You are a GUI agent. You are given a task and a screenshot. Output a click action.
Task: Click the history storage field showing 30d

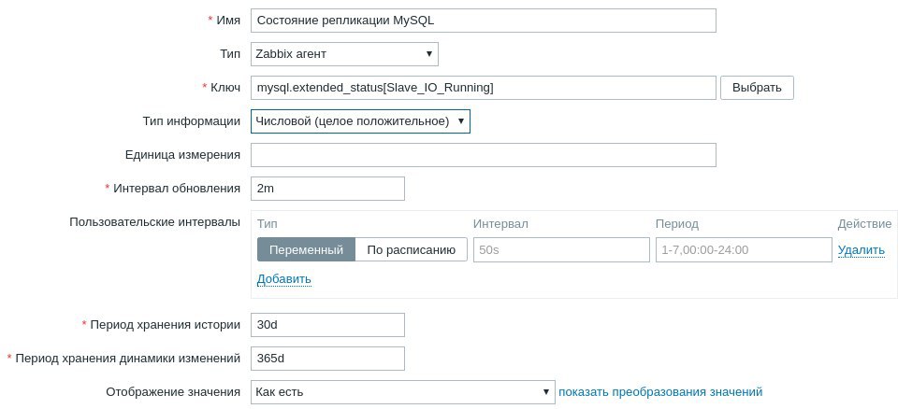tap(327, 325)
